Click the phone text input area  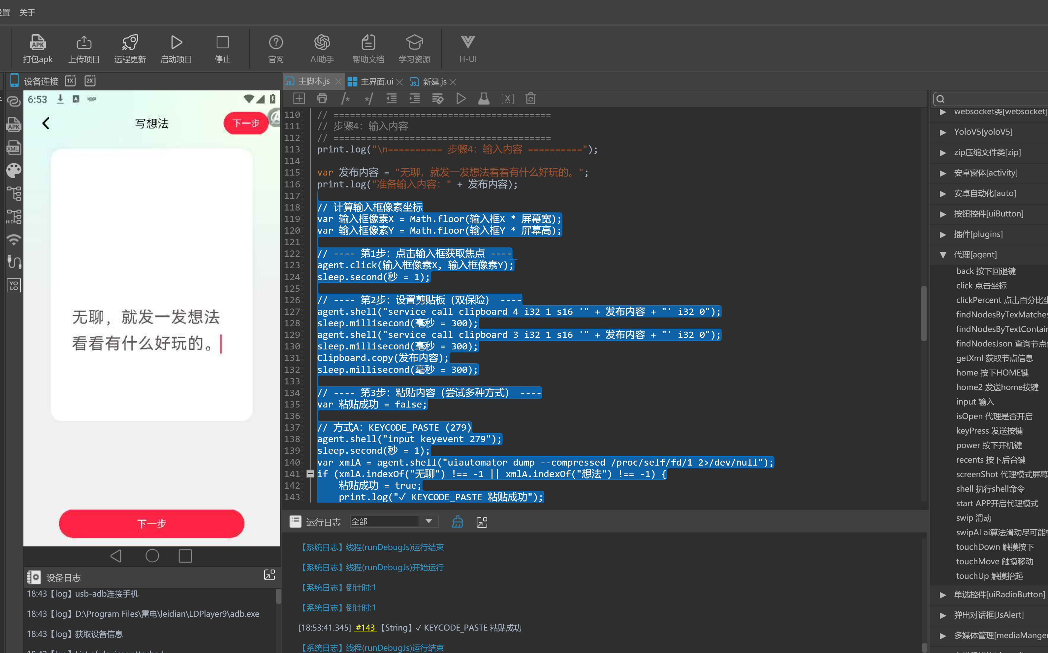(151, 285)
